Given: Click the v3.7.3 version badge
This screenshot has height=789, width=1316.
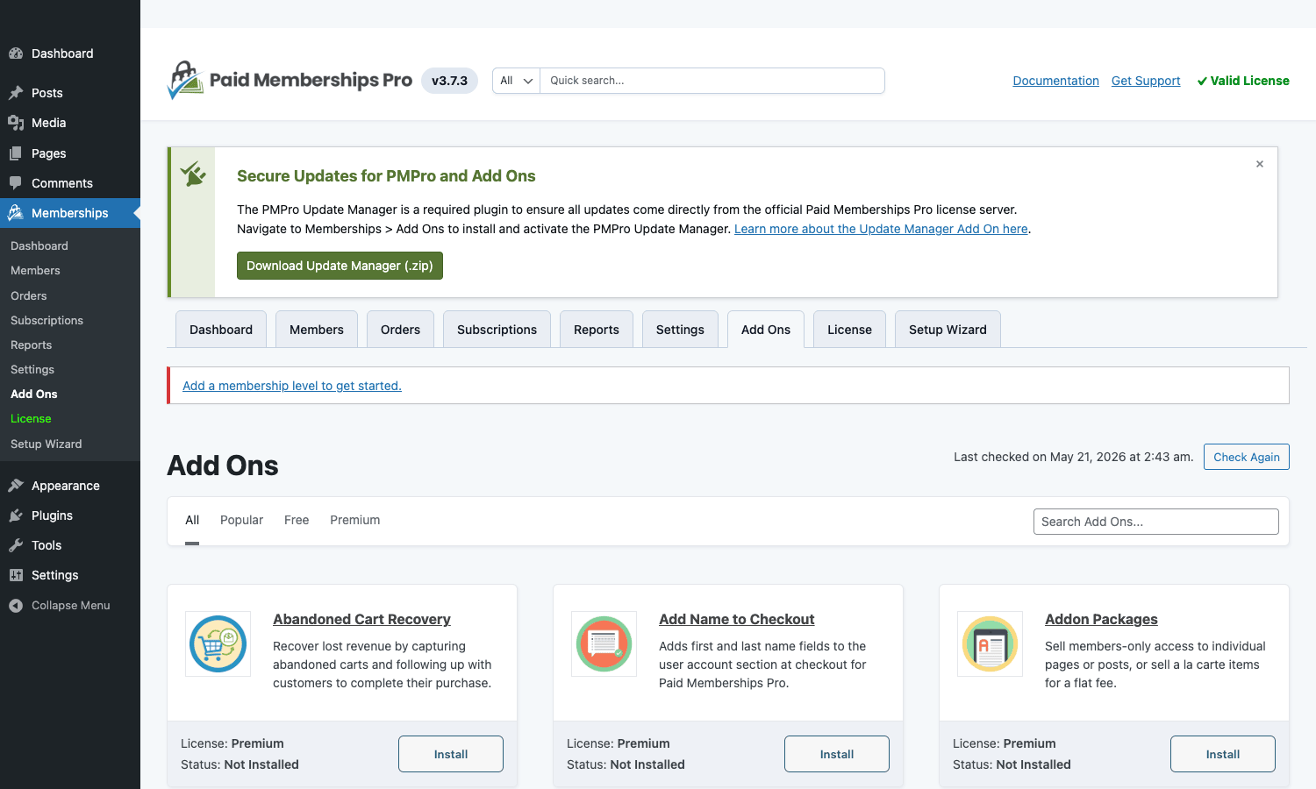Looking at the screenshot, I should point(449,81).
